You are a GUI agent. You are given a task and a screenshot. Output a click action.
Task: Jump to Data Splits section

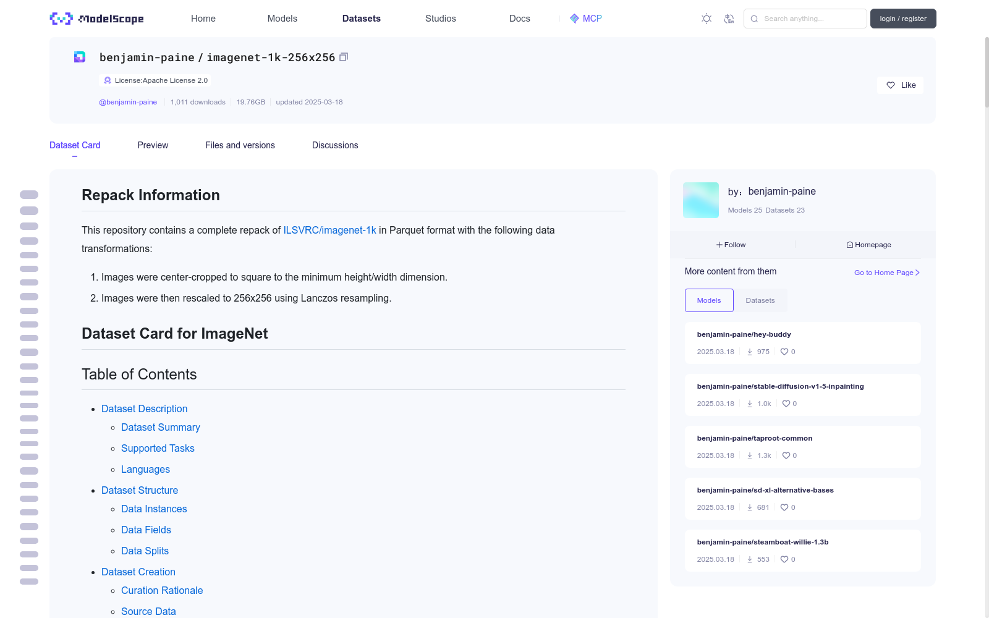click(x=145, y=551)
